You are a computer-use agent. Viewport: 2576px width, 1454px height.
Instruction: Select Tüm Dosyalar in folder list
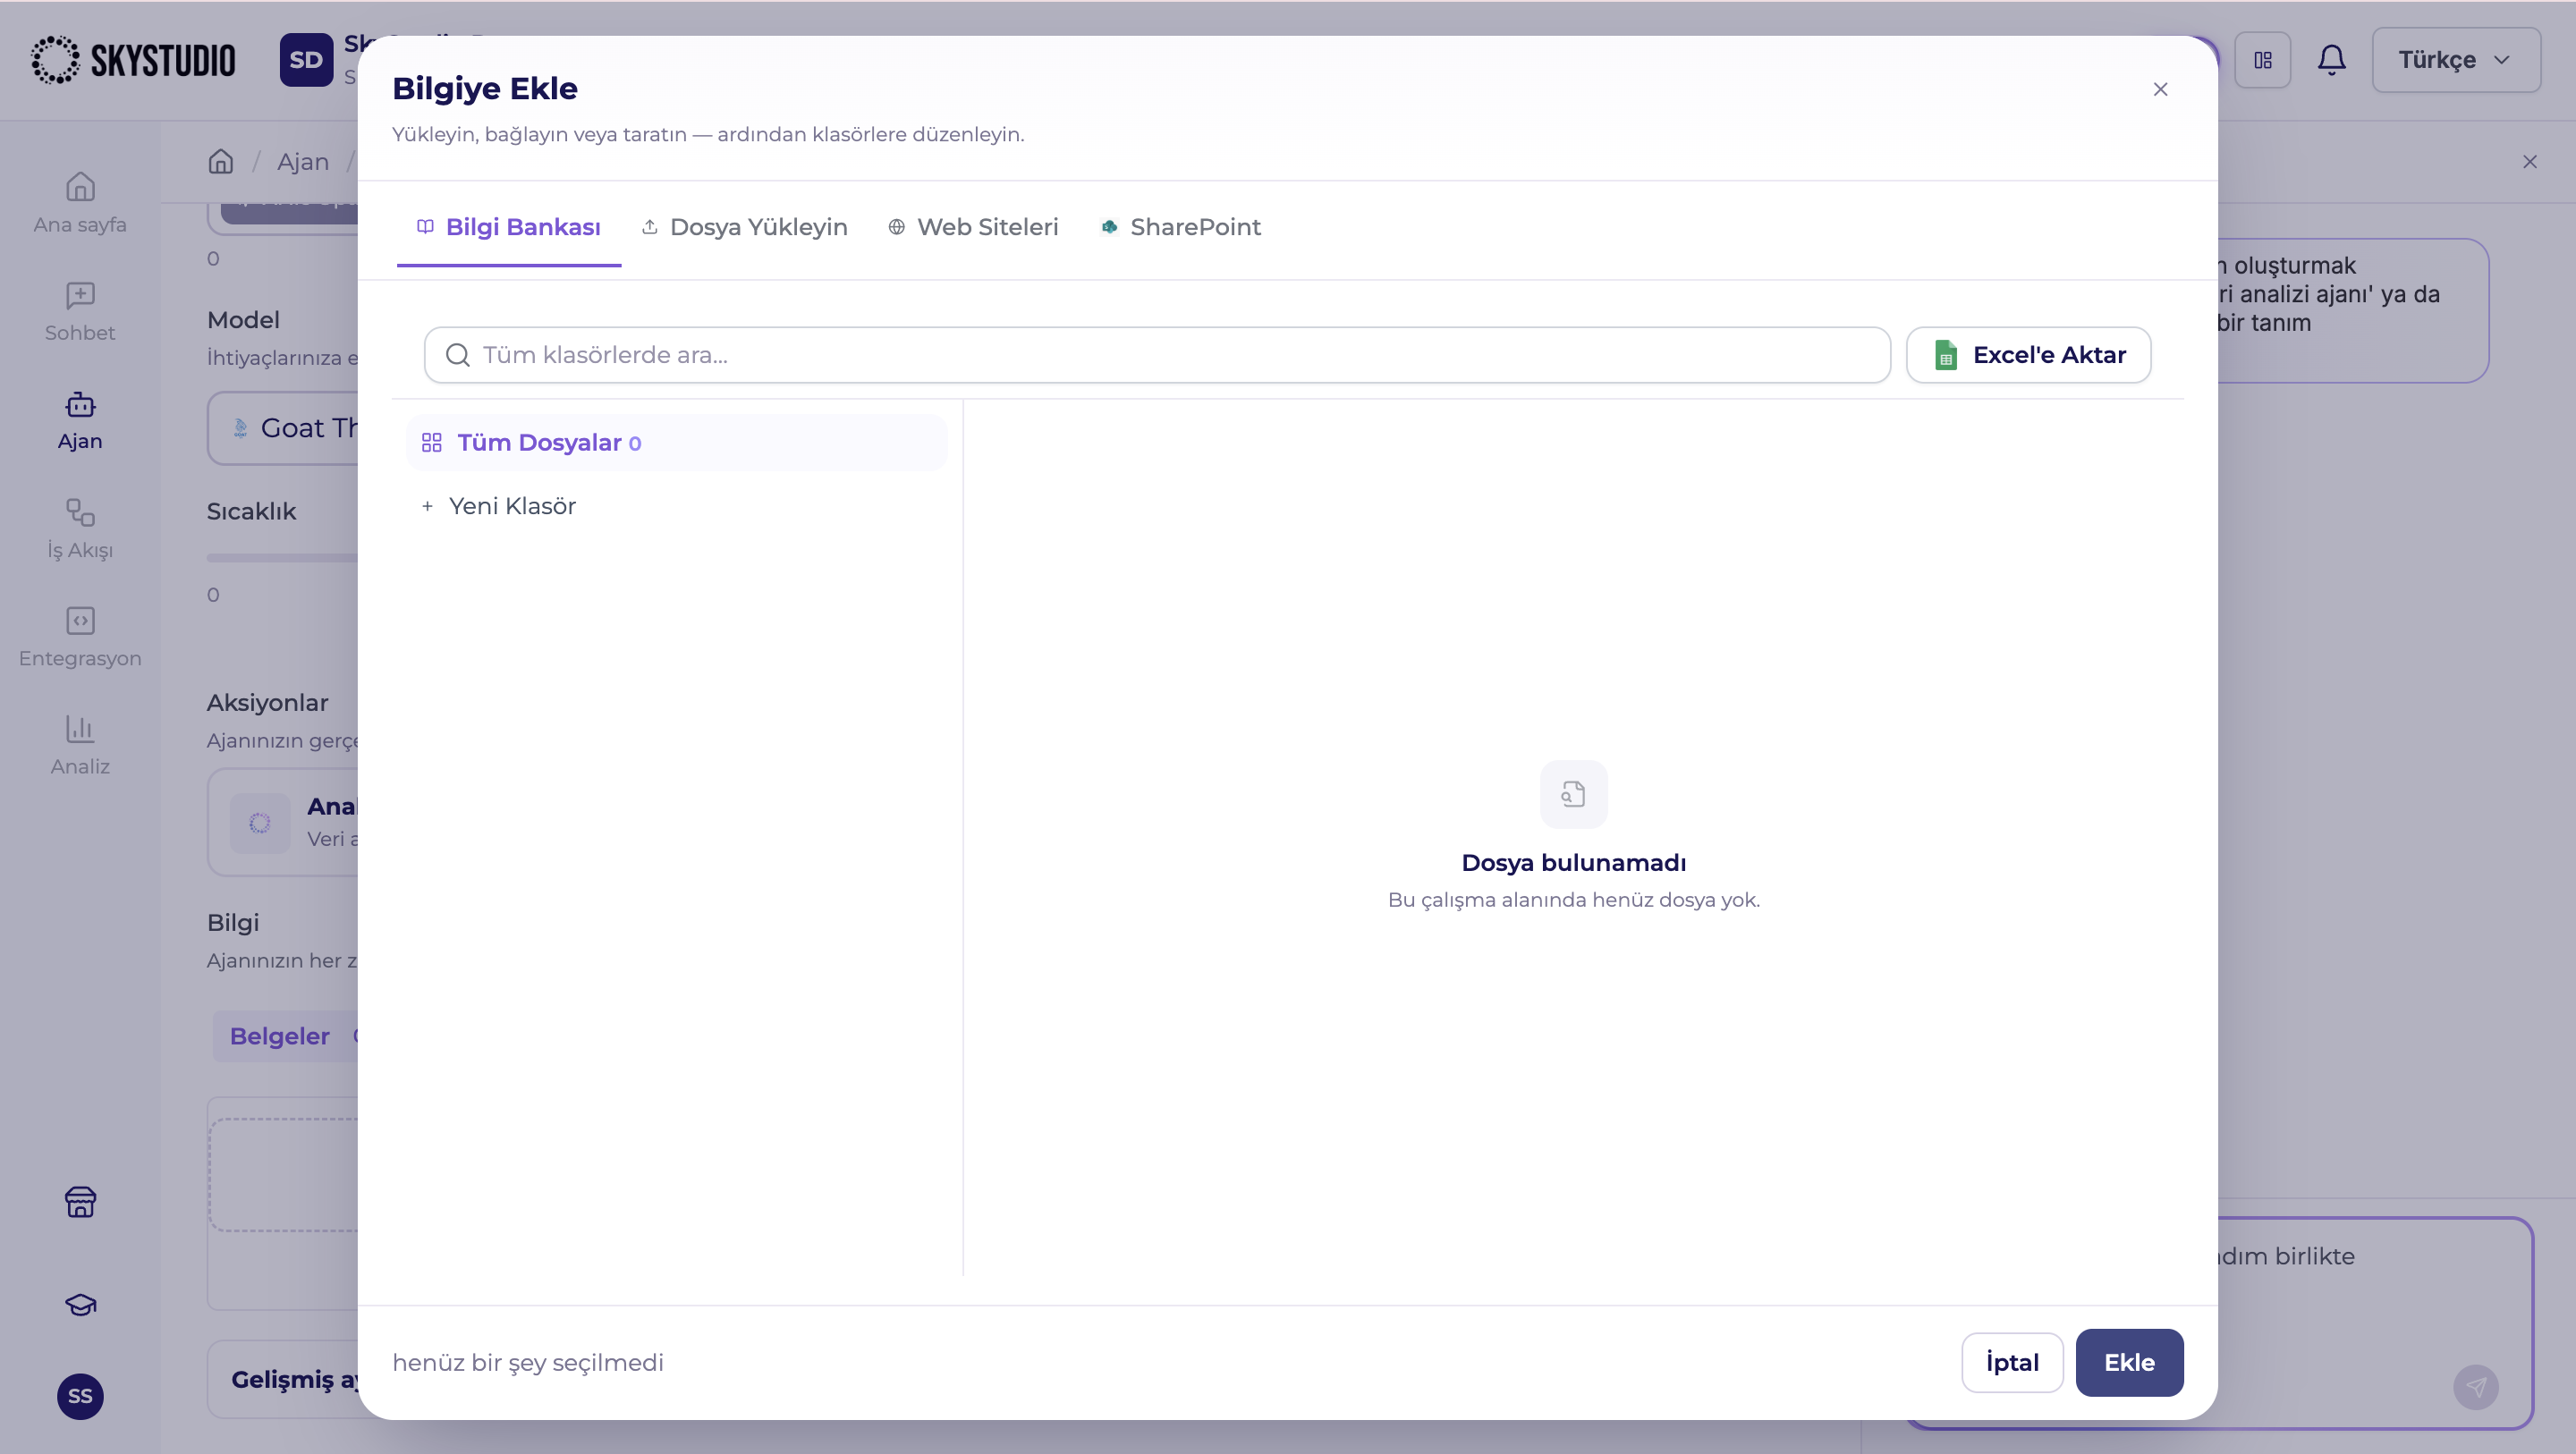pos(677,443)
